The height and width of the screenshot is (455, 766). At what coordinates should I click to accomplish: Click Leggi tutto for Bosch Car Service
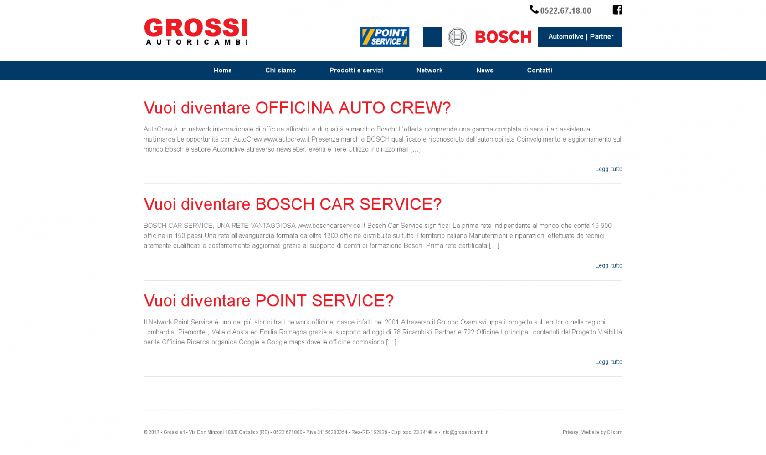pyautogui.click(x=609, y=266)
